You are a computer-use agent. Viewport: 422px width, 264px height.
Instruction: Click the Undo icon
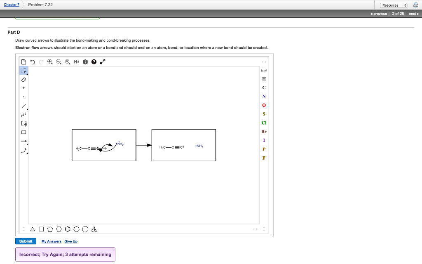(x=33, y=62)
